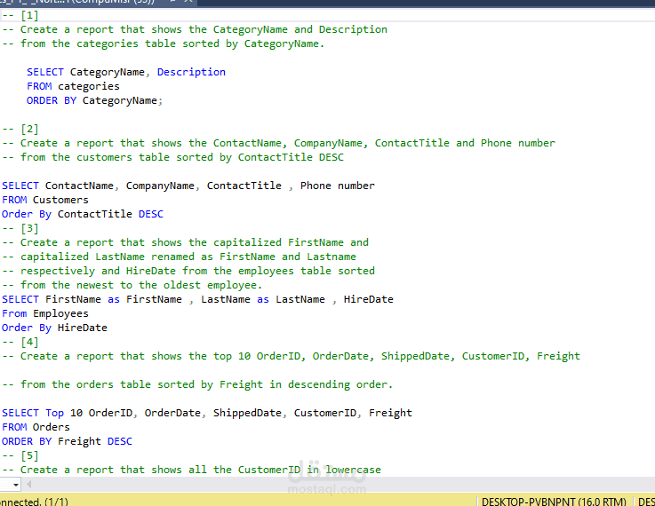Viewport: 655px width, 506px height.
Task: Click the '-- [4]' comment line
Action: [20, 342]
